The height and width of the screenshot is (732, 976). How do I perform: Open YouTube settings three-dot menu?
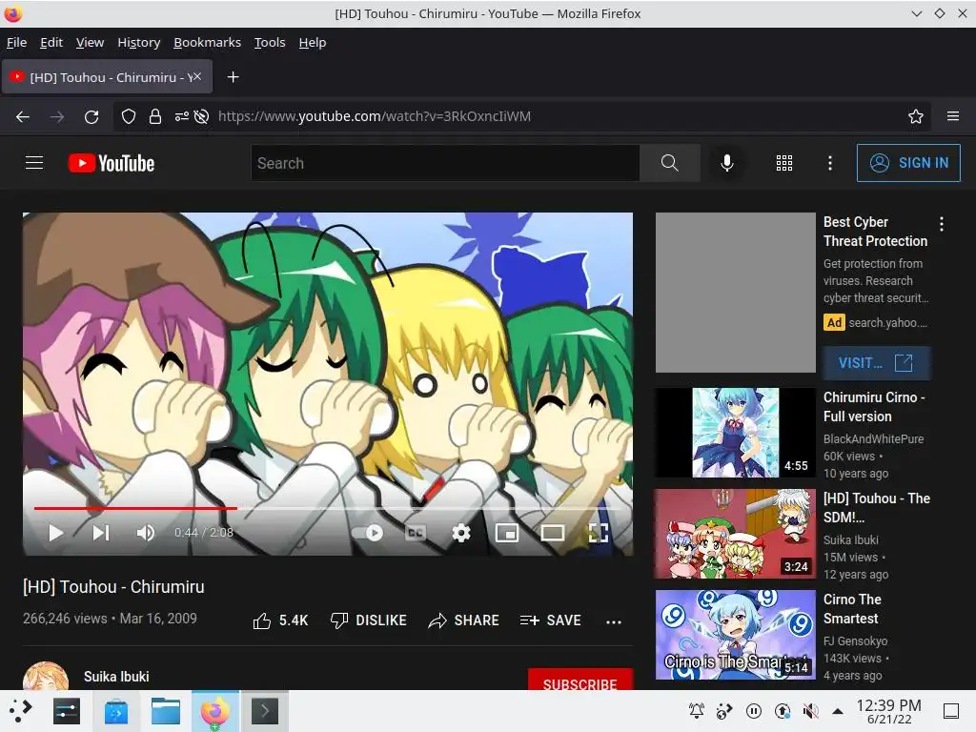click(x=830, y=163)
